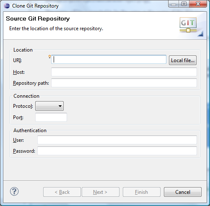Click the < Back button
The image size is (210, 206).
(62, 192)
